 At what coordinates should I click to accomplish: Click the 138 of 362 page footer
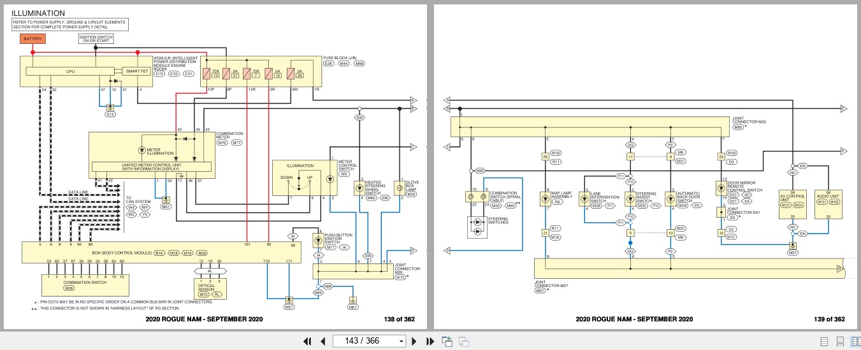pyautogui.click(x=400, y=319)
